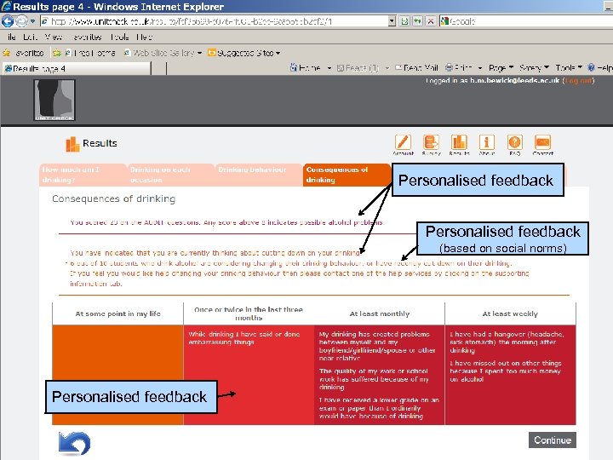Screen dimensions: 613x460
Task: Click the Add to Favorites Bar icon
Action: coord(57,53)
